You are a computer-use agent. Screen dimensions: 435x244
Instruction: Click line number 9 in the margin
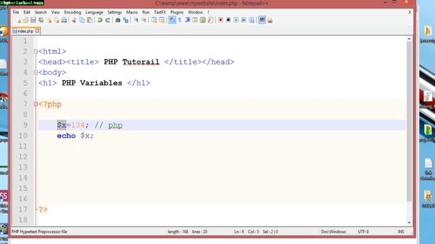tap(25, 125)
